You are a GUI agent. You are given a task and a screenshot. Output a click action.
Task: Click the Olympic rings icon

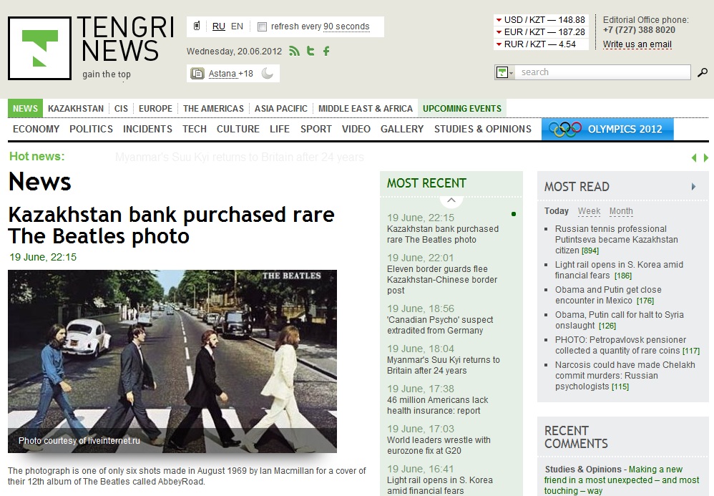click(x=565, y=129)
